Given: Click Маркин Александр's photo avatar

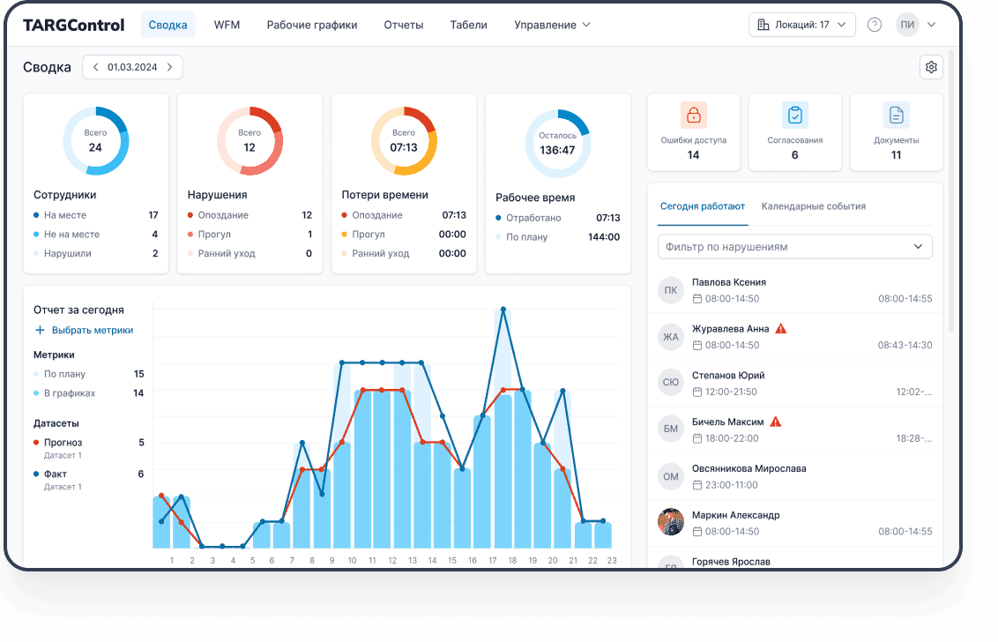Looking at the screenshot, I should pyautogui.click(x=671, y=522).
